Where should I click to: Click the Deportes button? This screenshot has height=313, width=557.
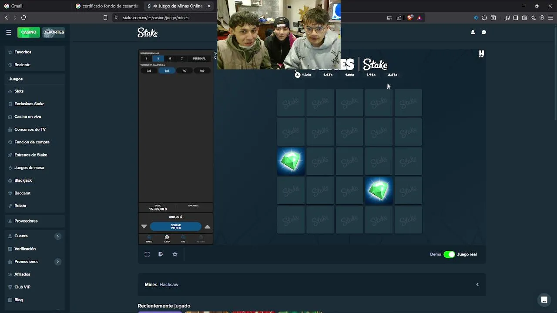coord(54,32)
